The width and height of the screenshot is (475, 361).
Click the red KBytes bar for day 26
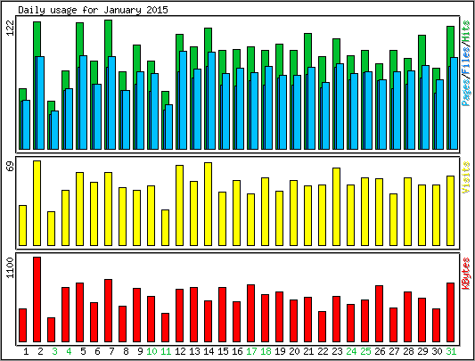coord(380,314)
